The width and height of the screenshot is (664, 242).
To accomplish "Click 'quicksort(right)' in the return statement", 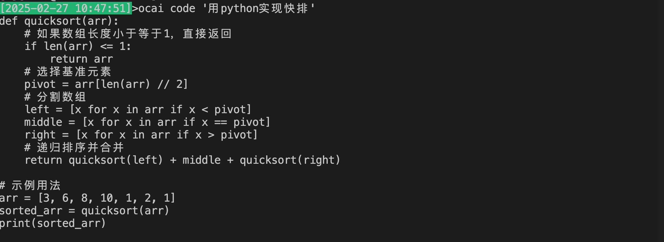I will point(290,160).
